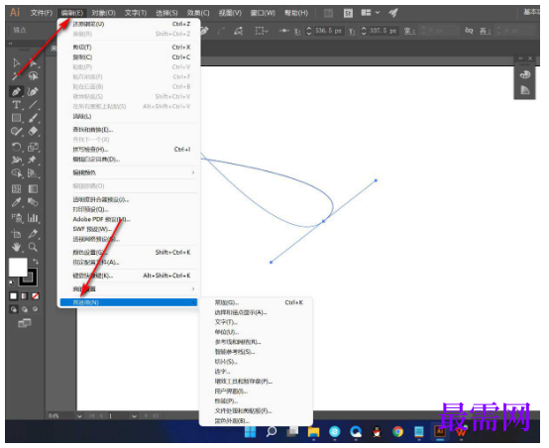
Task: Select the Selection (arrow) tool
Action: coord(16,63)
